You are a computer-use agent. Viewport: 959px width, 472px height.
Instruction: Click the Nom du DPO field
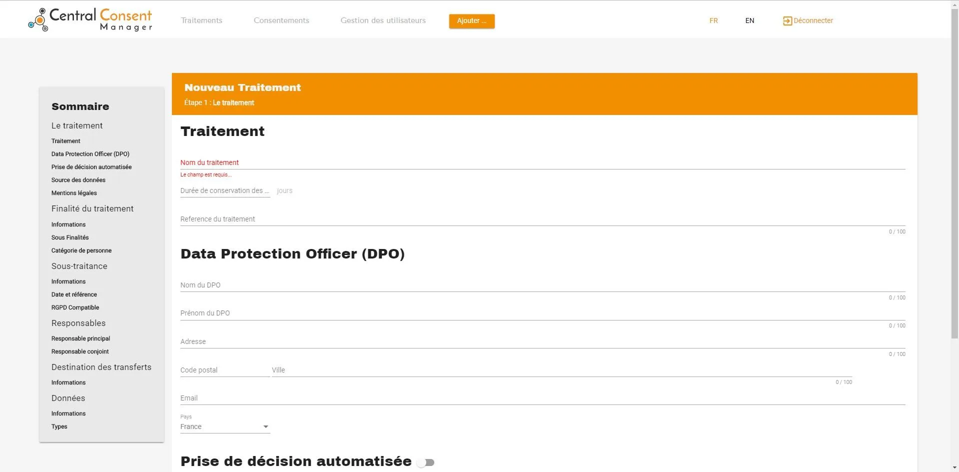(543, 285)
